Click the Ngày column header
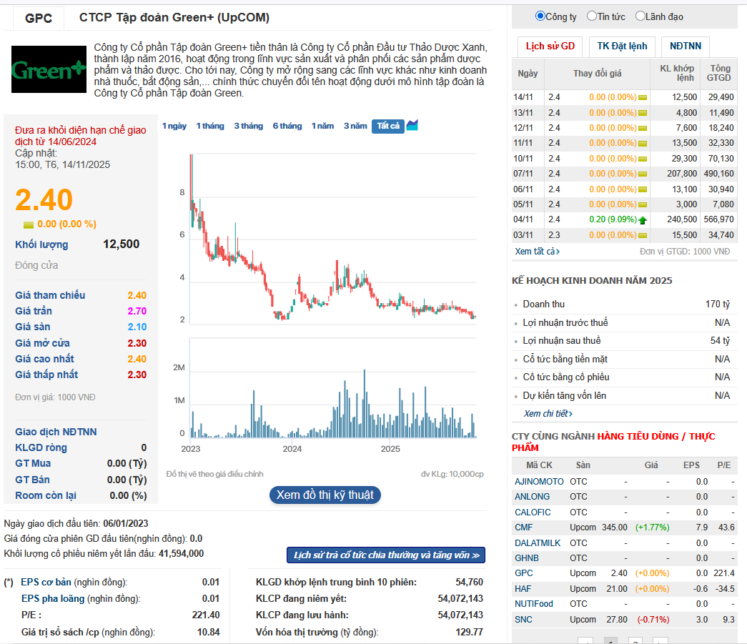The height and width of the screenshot is (644, 747). (x=528, y=74)
